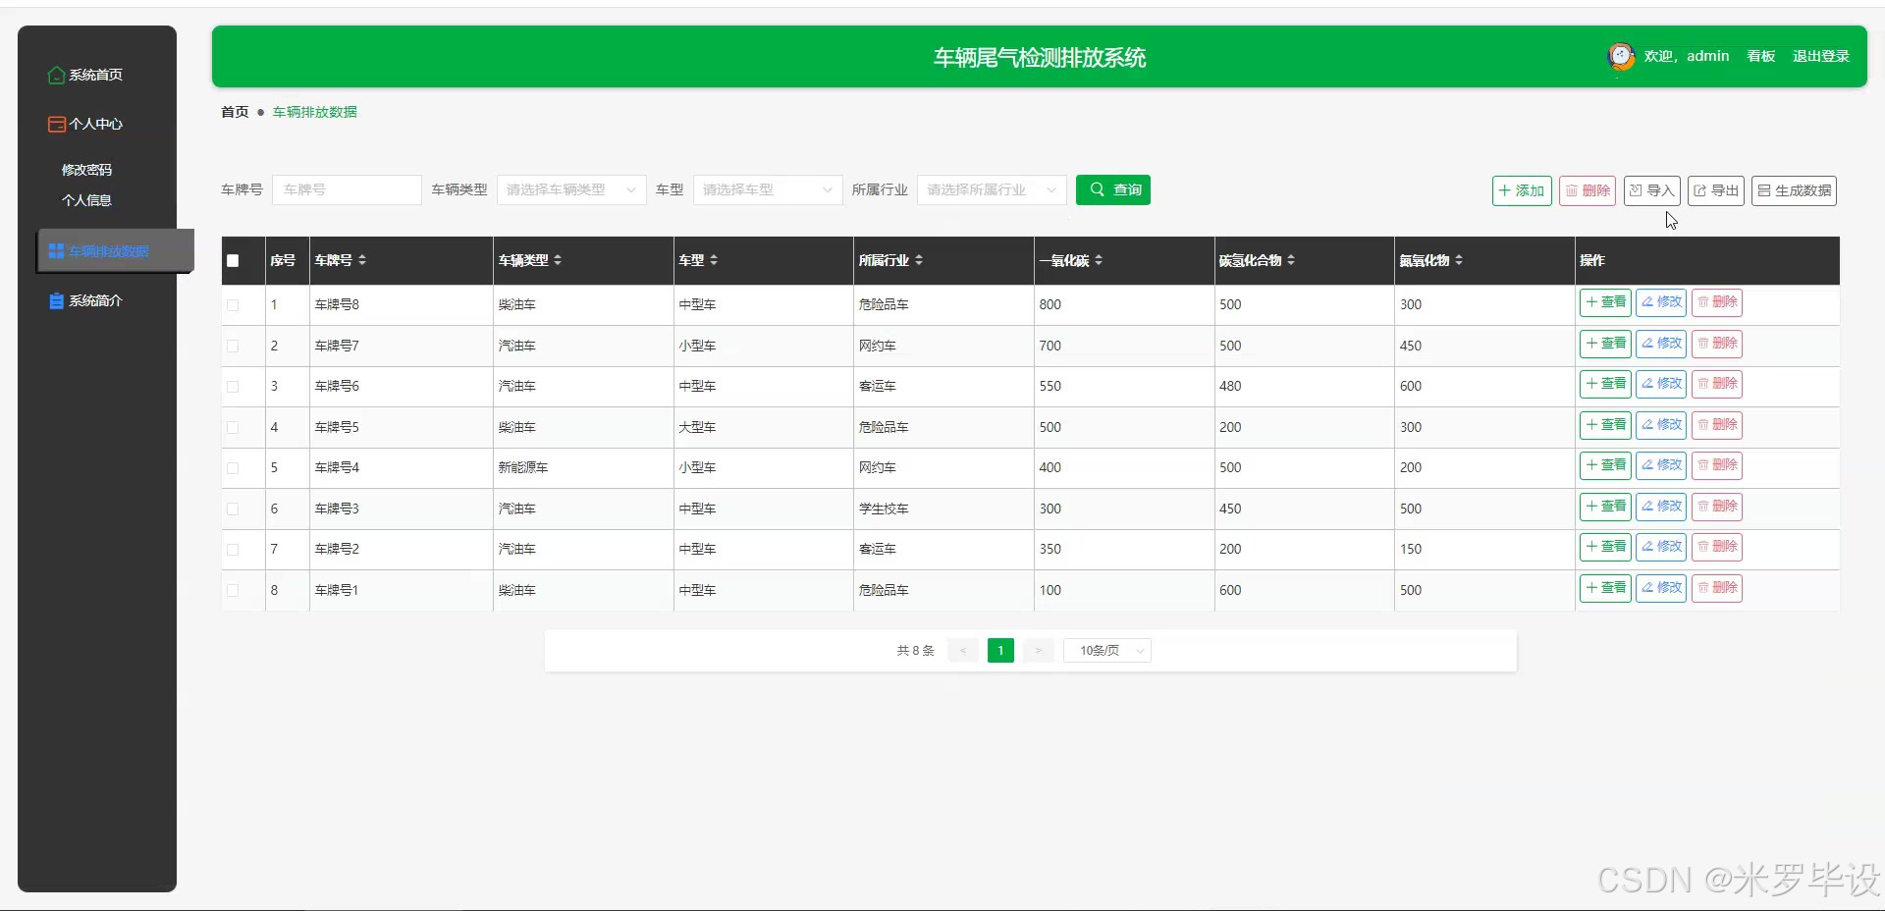1885x911 pixels.
Task: Click the plus icon in 添加 button
Action: 1504,190
